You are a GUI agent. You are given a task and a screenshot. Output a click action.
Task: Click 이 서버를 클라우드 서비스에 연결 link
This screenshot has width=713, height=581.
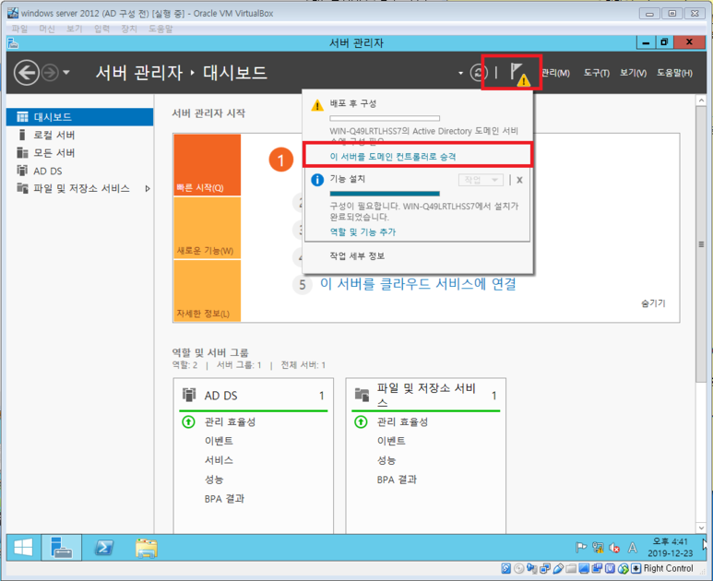tap(418, 284)
